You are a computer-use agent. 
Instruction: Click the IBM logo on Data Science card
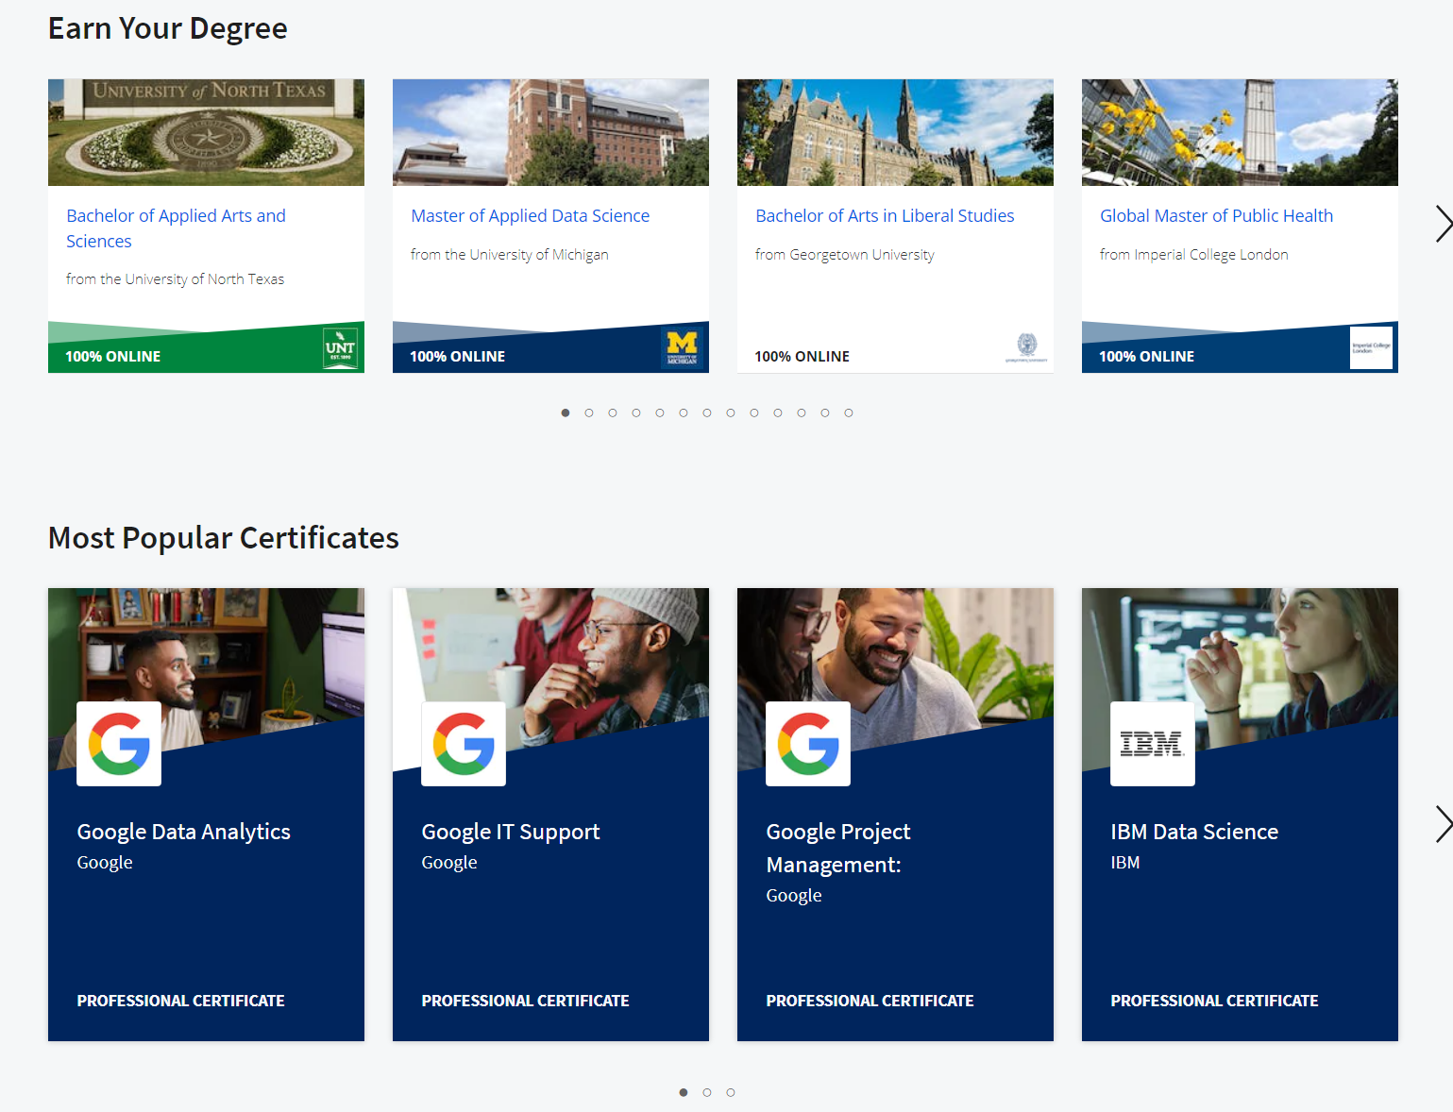pyautogui.click(x=1152, y=743)
